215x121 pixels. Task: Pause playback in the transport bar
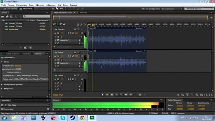point(112,95)
